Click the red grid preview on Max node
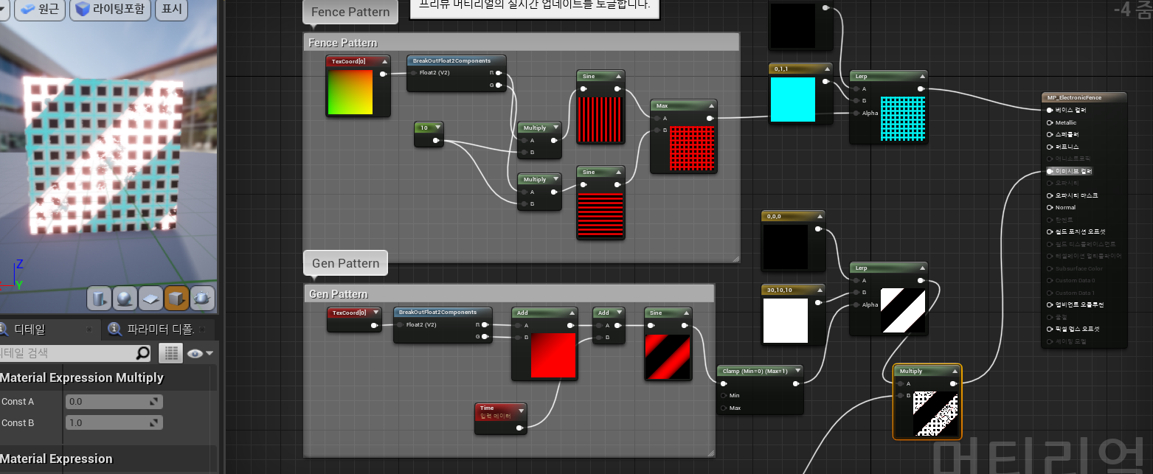Viewport: 1153px width, 474px height. click(x=693, y=148)
